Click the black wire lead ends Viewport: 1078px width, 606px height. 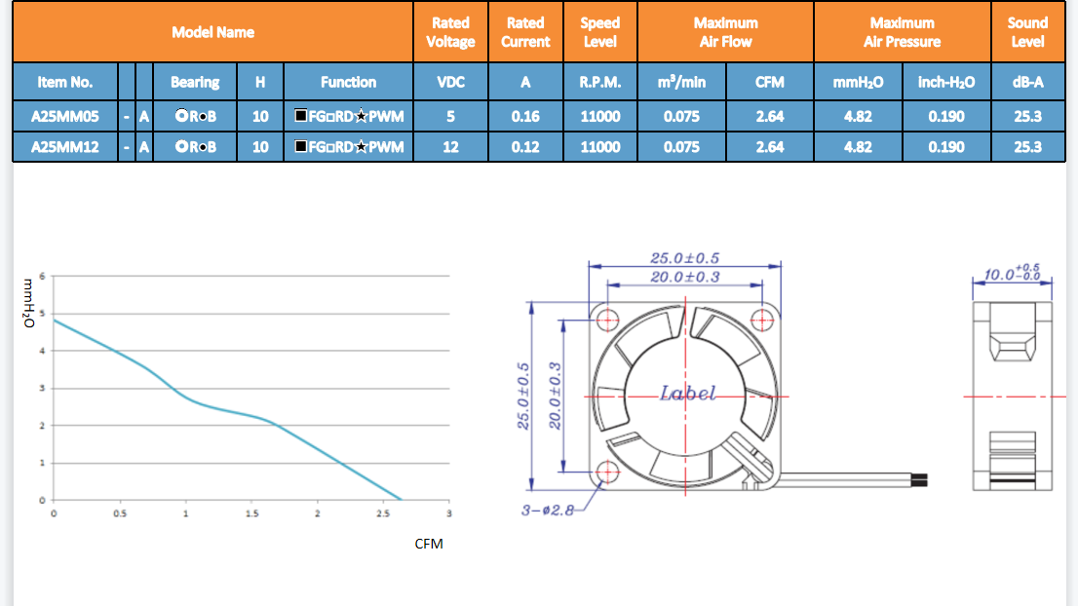(x=920, y=479)
